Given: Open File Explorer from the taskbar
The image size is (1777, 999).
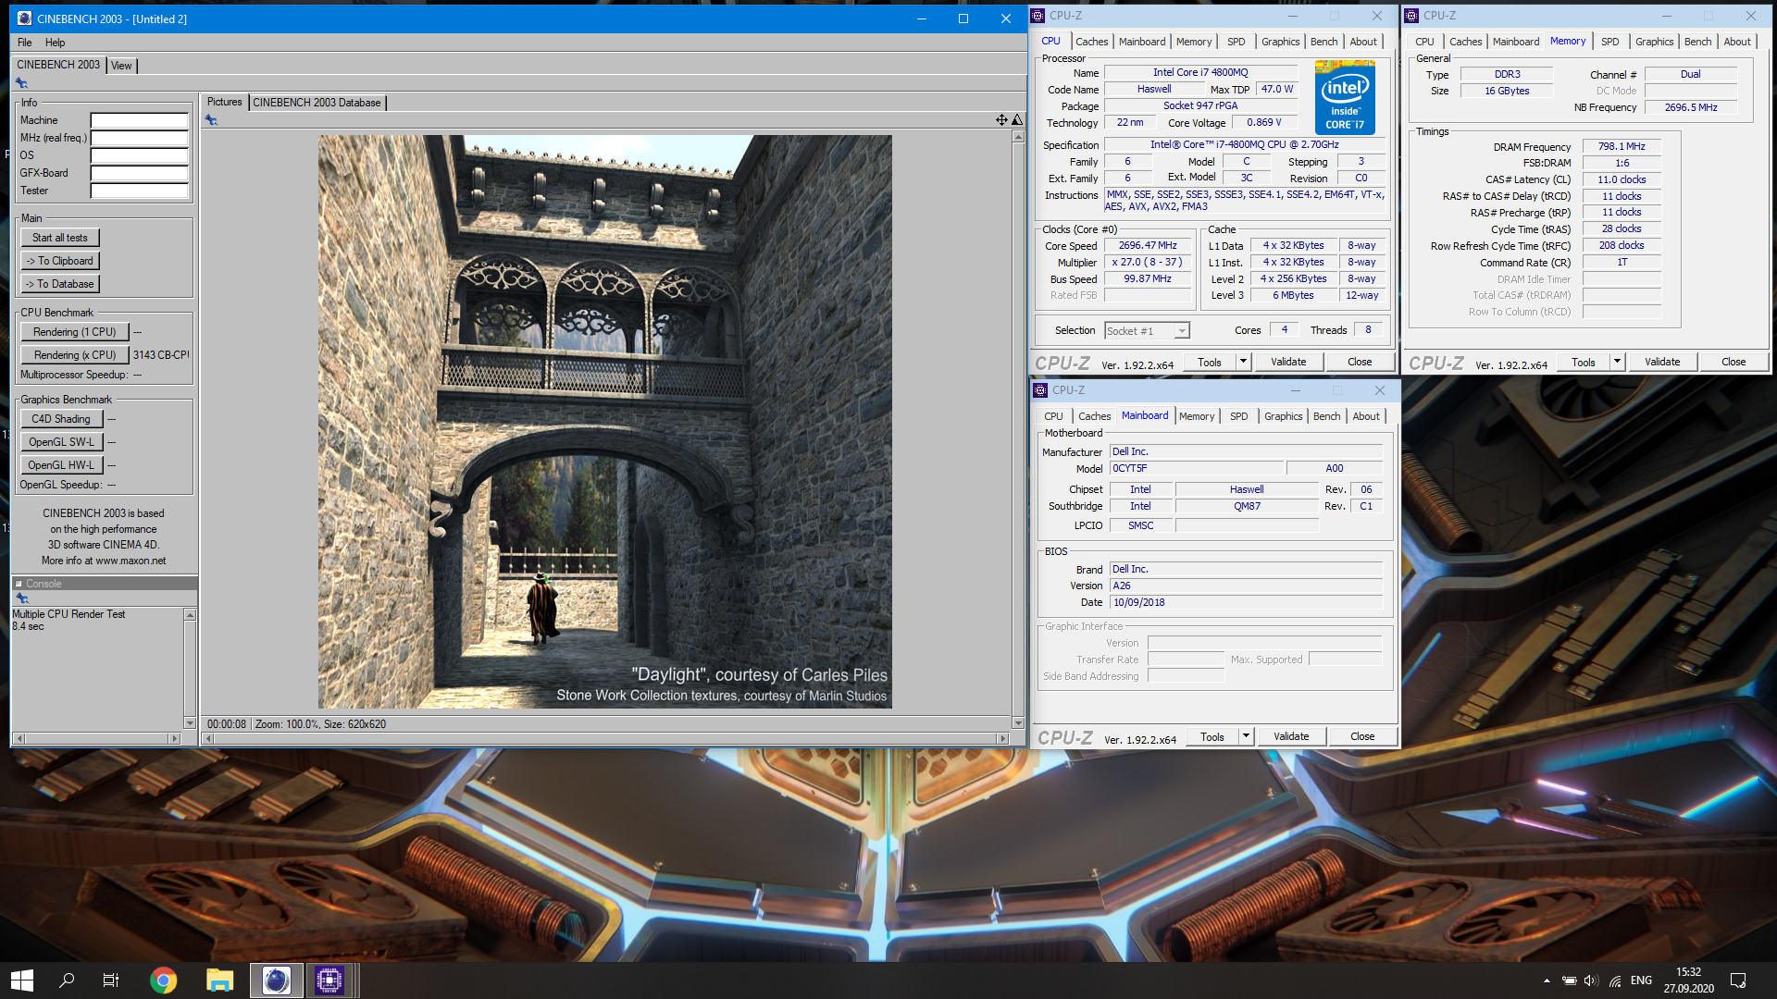Looking at the screenshot, I should click(219, 980).
